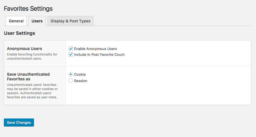Click the bold 'Anonymous Users' row title
This screenshot has height=137, width=256.
pyautogui.click(x=25, y=49)
